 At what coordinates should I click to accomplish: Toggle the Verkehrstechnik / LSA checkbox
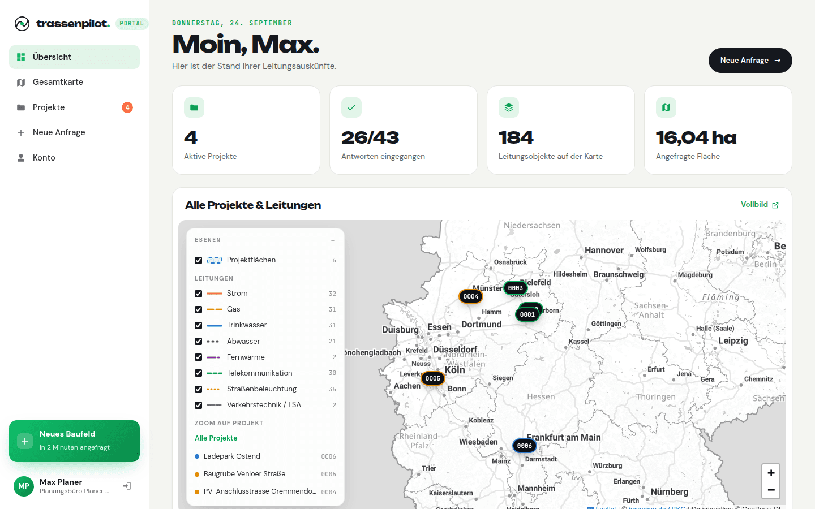[198, 405]
